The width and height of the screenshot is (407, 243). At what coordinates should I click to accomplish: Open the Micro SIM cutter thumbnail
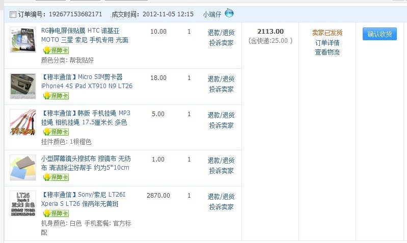pos(23,86)
